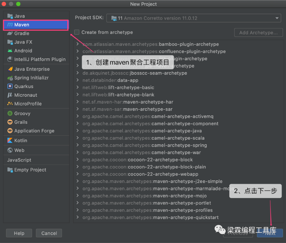Choose Spring Initializr from project list
This screenshot has height=243, width=286.
pos(36,78)
